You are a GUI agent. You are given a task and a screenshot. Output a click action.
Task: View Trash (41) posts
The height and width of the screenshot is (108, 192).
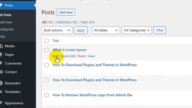click(87, 22)
